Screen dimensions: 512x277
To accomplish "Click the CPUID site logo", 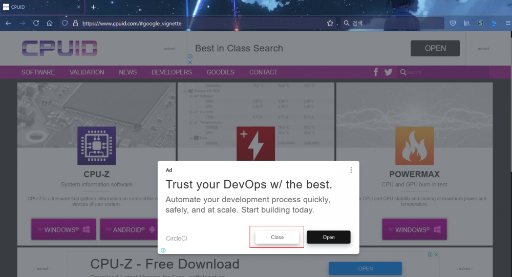I will pyautogui.click(x=60, y=48).
